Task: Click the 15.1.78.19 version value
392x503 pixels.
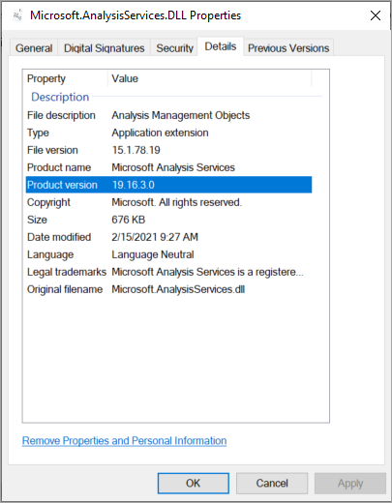Action: 136,150
